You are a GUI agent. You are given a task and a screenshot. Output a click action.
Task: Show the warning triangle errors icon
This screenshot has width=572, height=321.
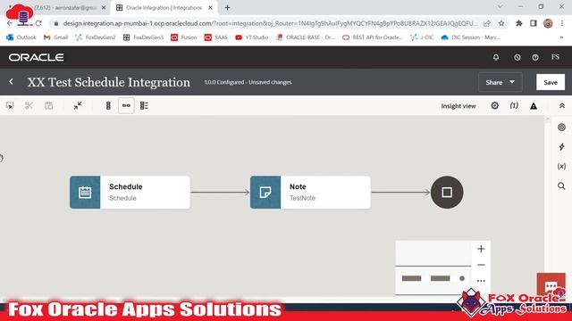534,106
